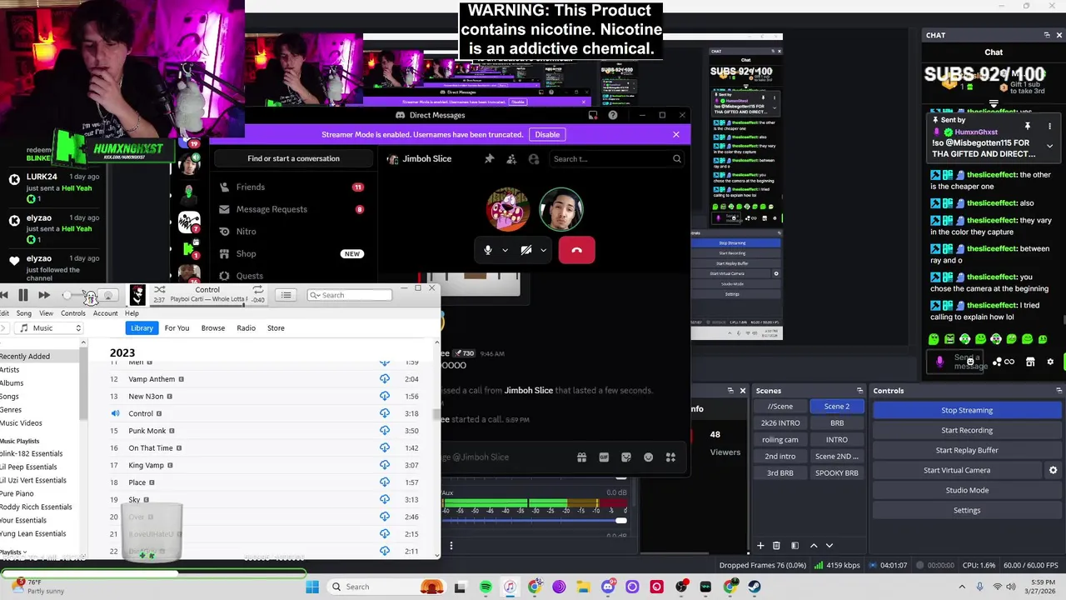Open pinned messages in Discord
Image resolution: width=1066 pixels, height=600 pixels.
coord(489,158)
